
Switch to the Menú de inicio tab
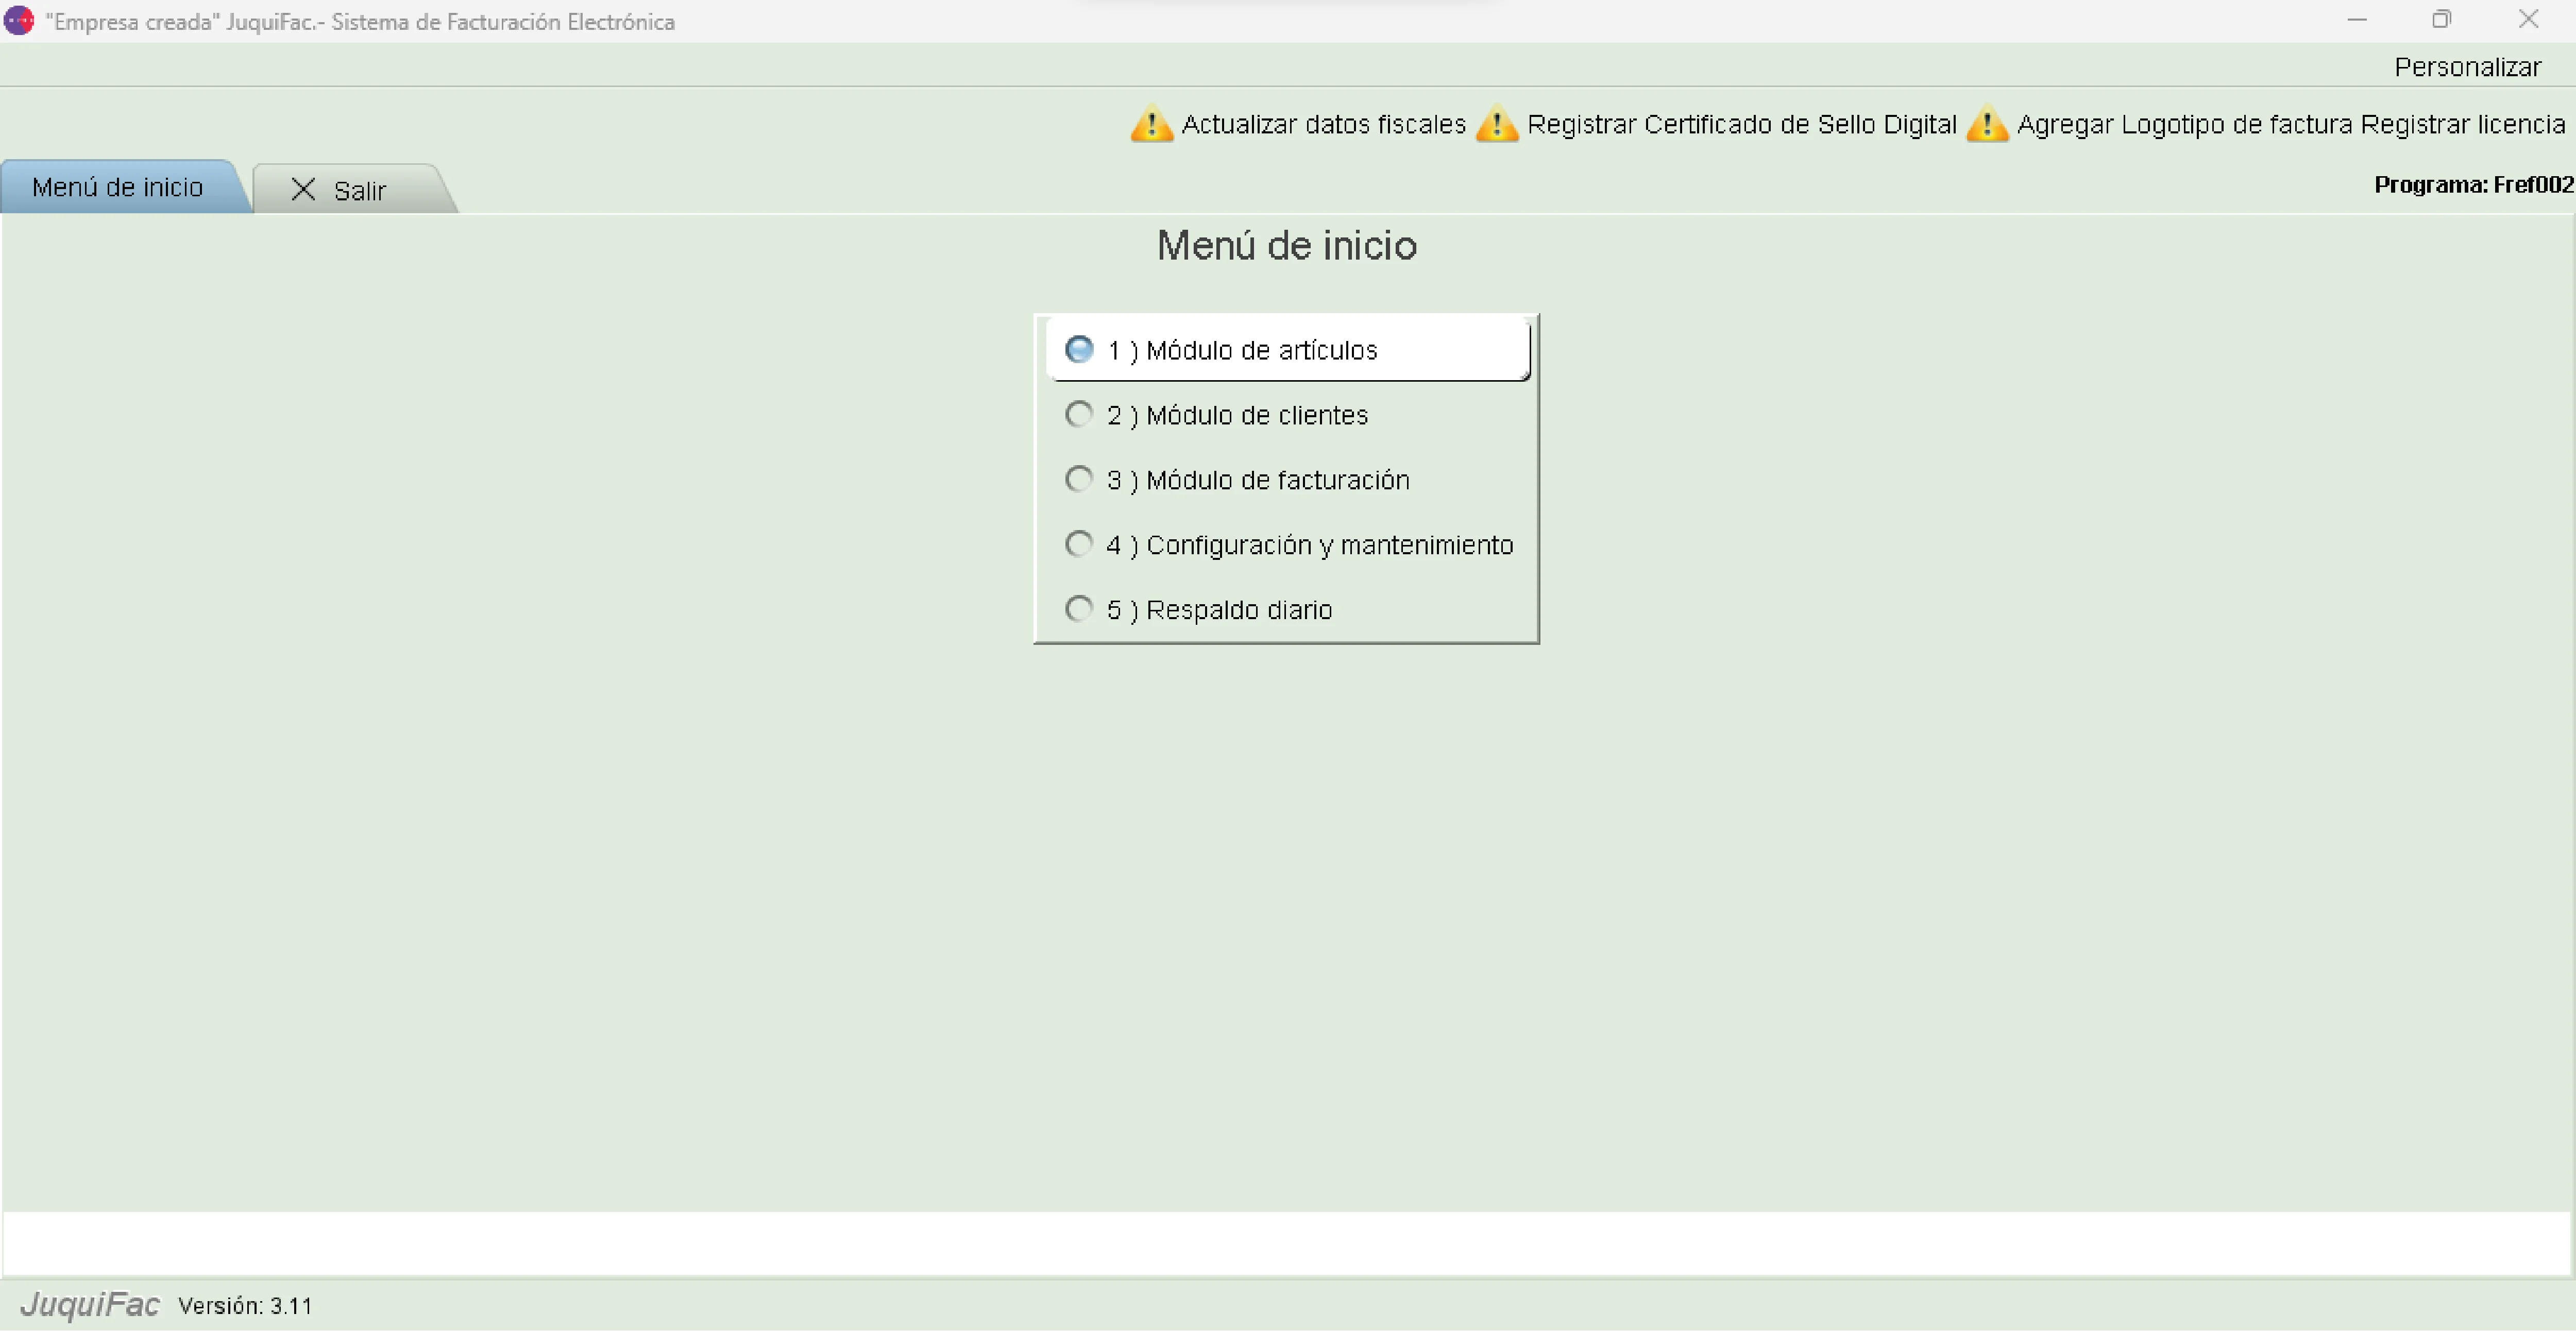point(118,188)
